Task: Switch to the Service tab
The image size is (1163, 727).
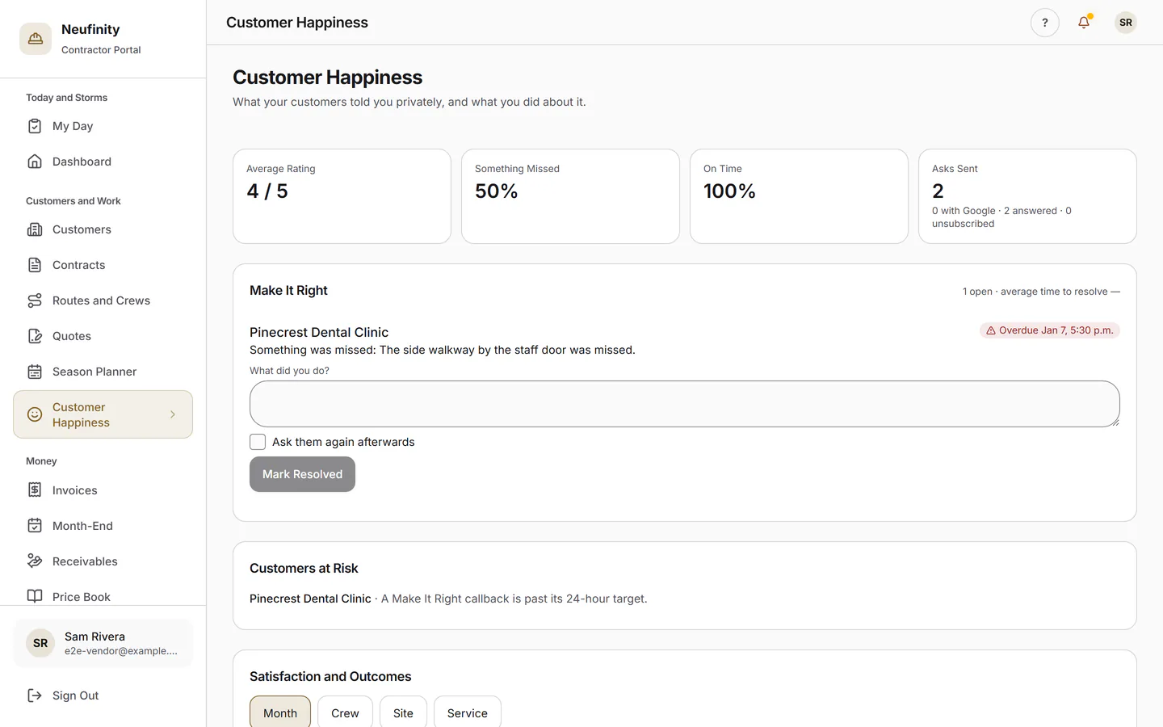Action: [468, 712]
